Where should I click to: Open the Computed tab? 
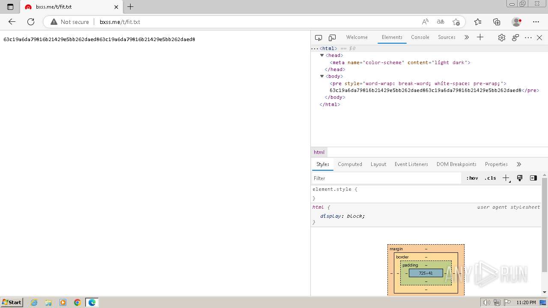tap(350, 164)
